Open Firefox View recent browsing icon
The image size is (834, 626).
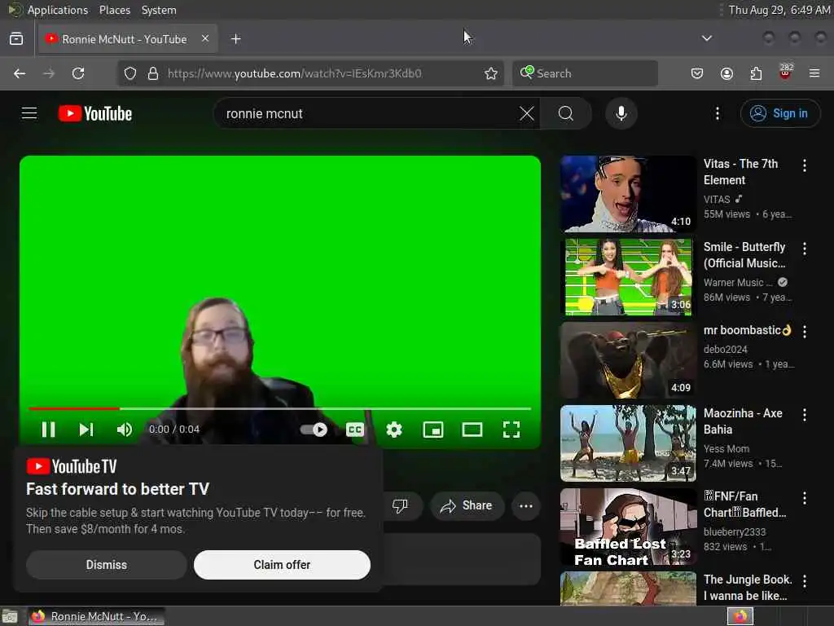(x=16, y=39)
